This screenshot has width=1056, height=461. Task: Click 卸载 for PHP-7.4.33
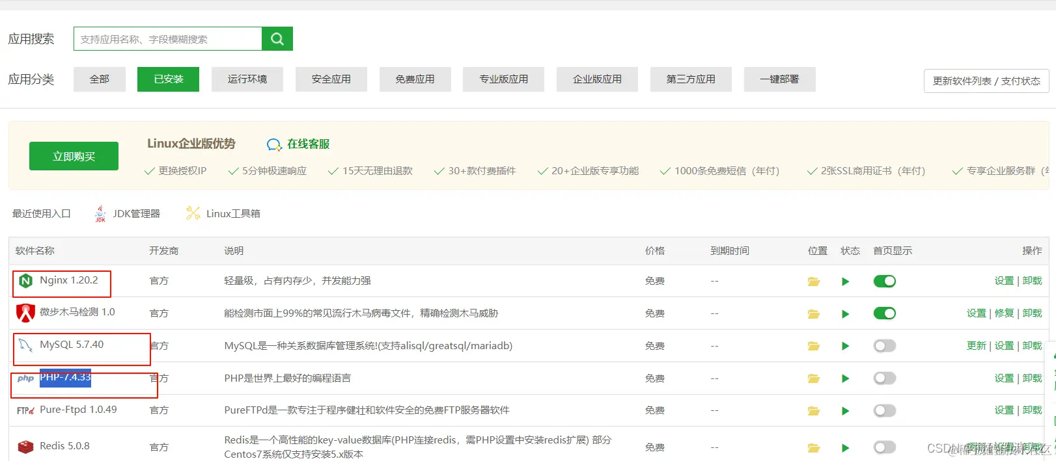coord(1032,378)
